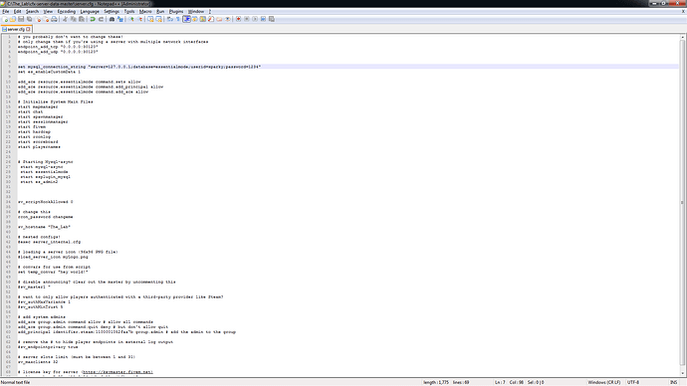The width and height of the screenshot is (687, 386).
Task: Click the UTF-8 encoding status bar field
Action: [x=633, y=382]
